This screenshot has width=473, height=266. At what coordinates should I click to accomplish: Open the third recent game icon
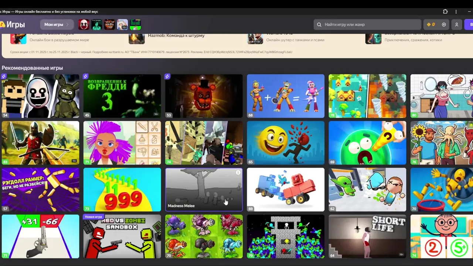[109, 25]
